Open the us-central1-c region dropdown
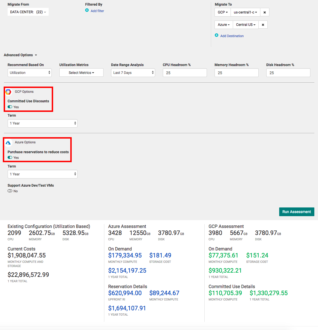 pos(245,12)
